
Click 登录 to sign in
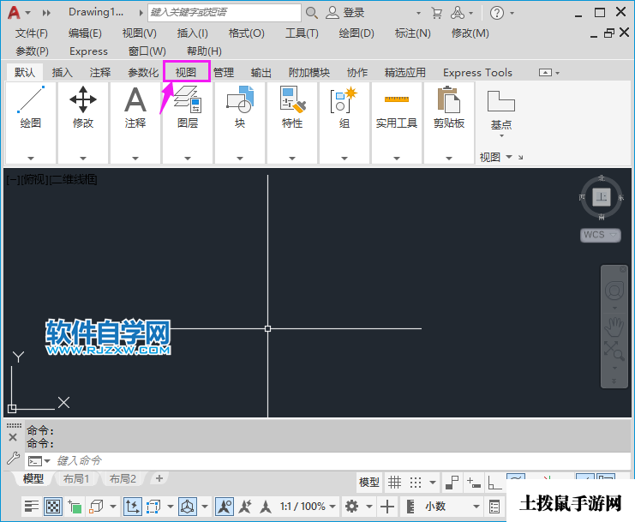pos(354,13)
